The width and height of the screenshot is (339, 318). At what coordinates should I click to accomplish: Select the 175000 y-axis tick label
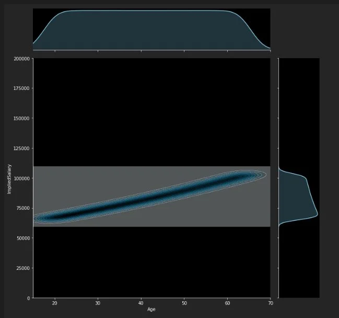coord(21,88)
